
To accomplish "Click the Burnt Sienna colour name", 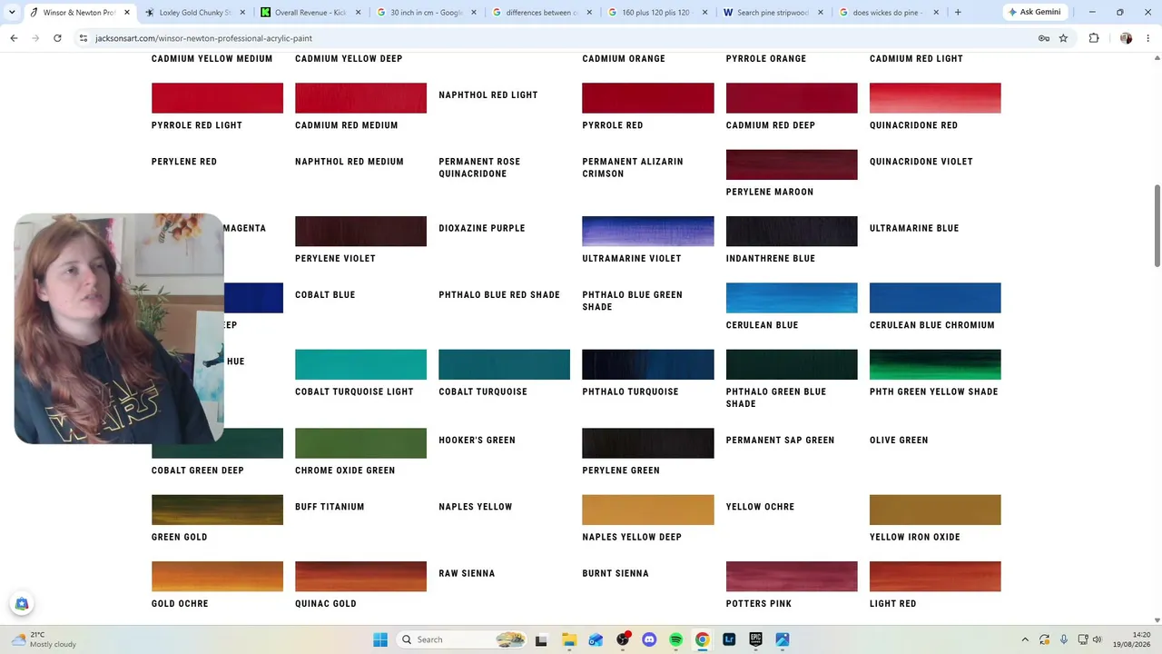I will point(615,574).
